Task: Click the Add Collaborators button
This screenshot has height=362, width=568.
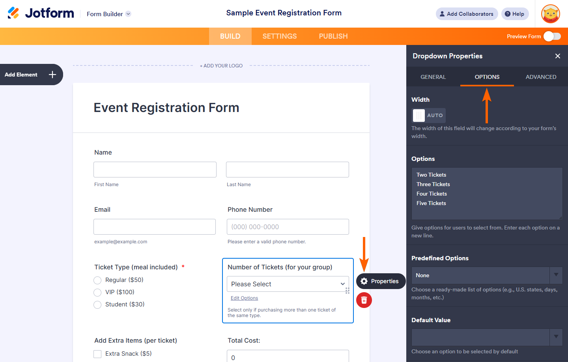Action: [x=467, y=14]
